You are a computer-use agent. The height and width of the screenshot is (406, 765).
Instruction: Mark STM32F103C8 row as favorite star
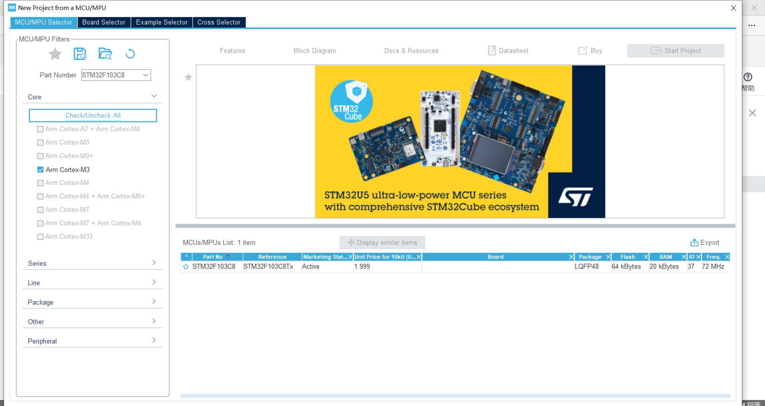click(x=186, y=266)
